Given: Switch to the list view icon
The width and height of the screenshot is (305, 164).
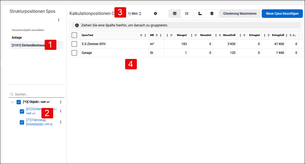Looking at the screenshot, I should 187,14.
